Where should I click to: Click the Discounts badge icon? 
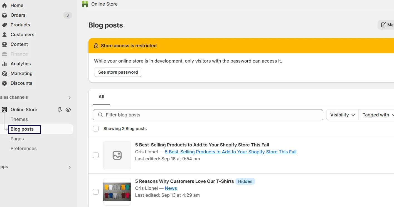pos(4,83)
